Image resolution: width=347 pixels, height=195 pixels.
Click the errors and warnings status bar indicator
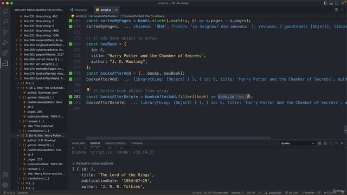pyautogui.click(x=9, y=193)
